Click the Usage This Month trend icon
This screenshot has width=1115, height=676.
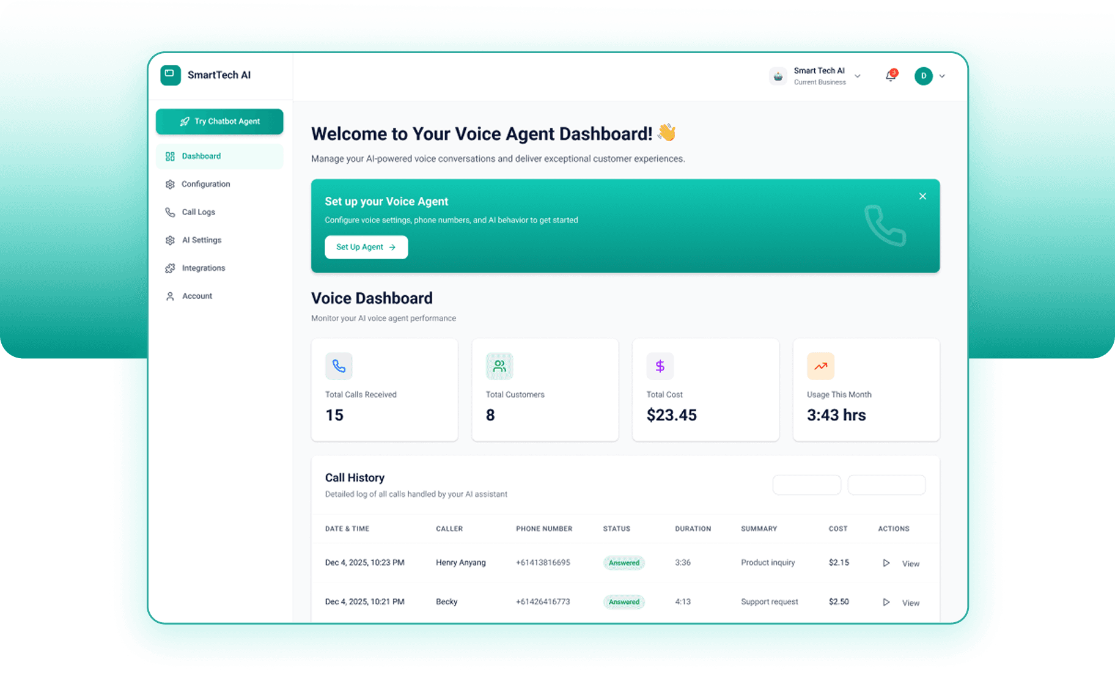[x=820, y=366]
